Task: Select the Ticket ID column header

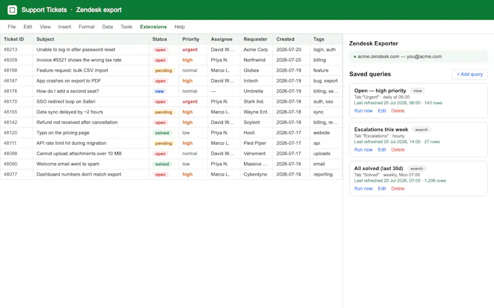Action: pos(17,39)
